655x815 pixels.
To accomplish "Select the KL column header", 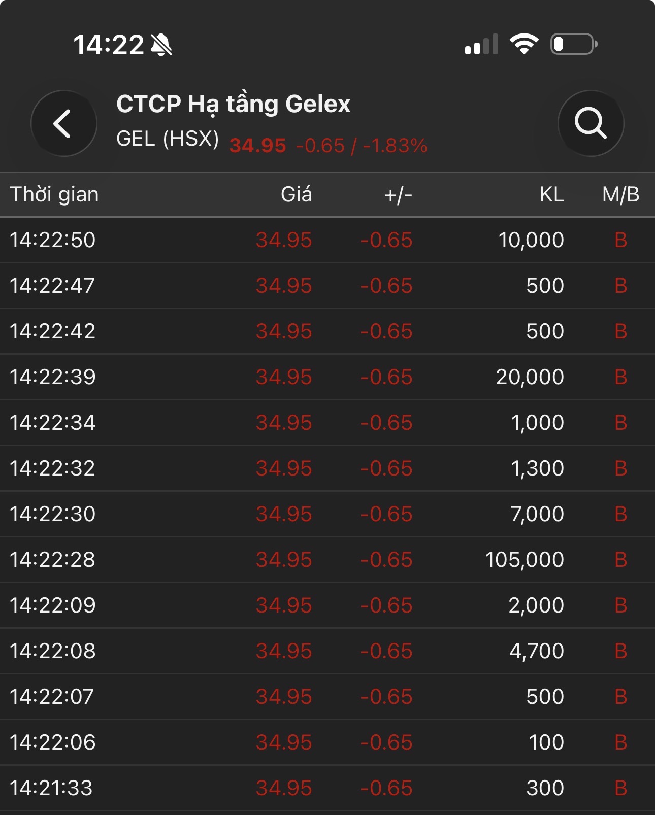I will tap(551, 194).
